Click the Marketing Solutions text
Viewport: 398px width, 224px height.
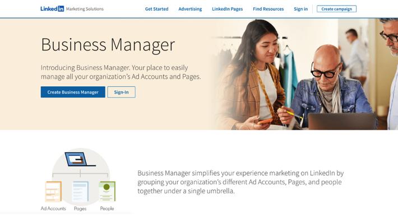[x=85, y=9]
